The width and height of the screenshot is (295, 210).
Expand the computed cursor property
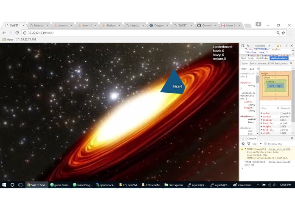pos(261,116)
